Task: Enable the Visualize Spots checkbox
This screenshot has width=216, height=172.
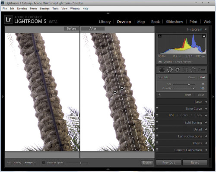Action: tap(44, 162)
